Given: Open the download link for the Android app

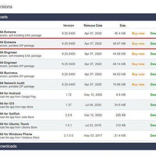Looking at the screenshot, I should pos(153,95).
